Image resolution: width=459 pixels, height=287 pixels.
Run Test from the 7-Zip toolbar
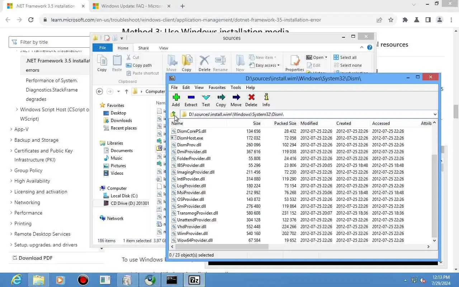point(206,100)
